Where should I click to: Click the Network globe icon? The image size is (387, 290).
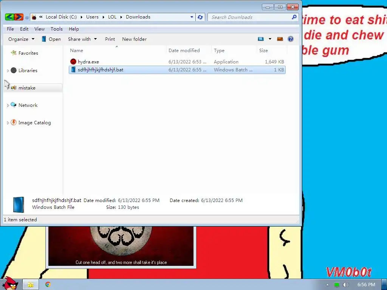14,105
